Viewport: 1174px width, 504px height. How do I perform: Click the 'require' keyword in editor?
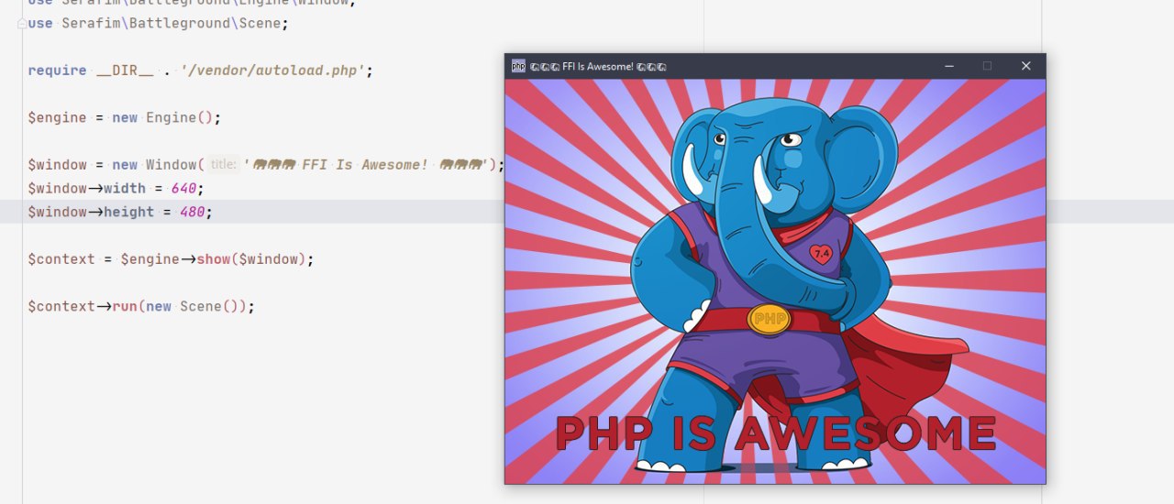[x=57, y=71]
